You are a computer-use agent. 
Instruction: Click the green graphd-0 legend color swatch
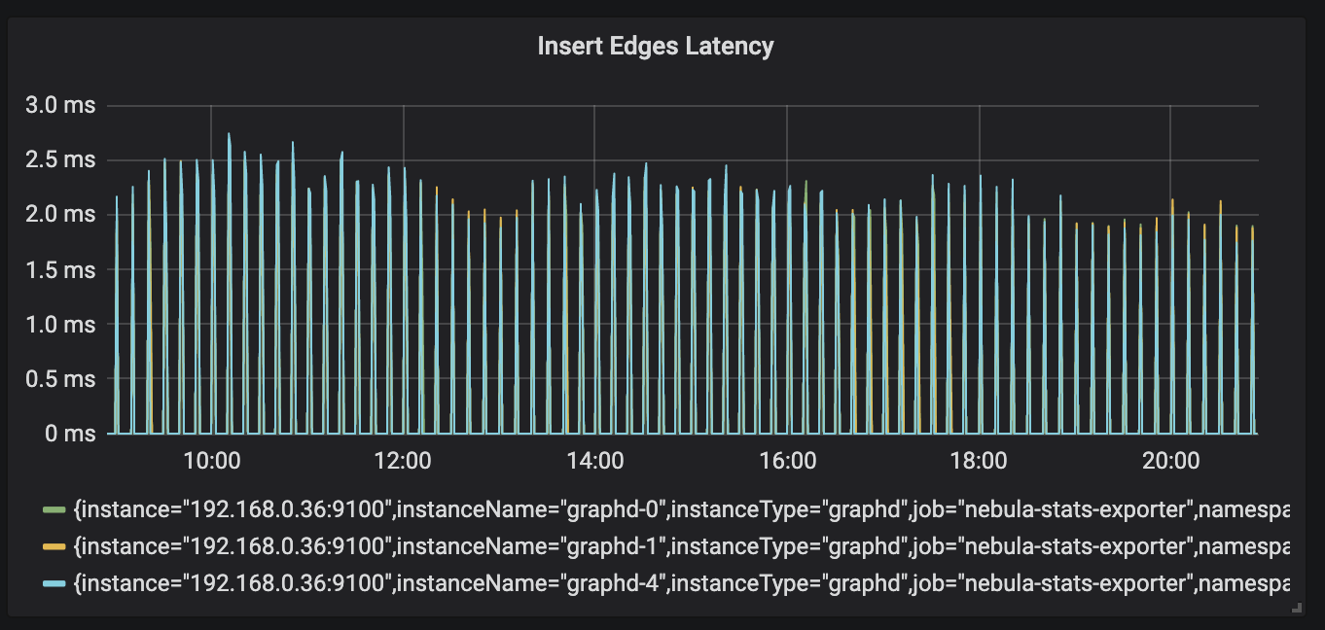[x=54, y=510]
